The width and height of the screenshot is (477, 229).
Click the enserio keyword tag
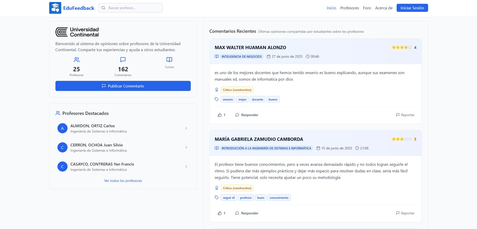click(x=228, y=99)
